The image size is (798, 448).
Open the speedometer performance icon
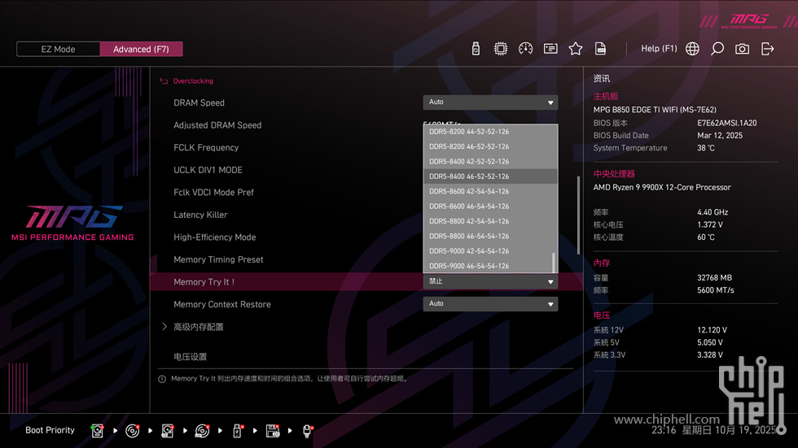(525, 49)
